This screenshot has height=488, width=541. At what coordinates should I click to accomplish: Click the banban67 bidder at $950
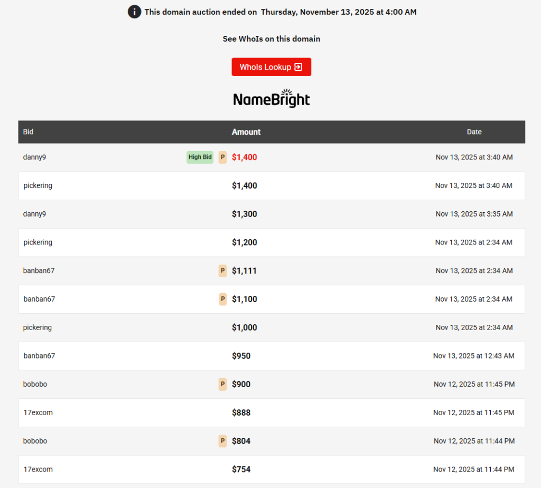pyautogui.click(x=39, y=356)
